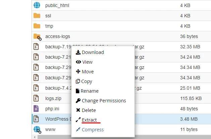Click the 34.24 MB size cell
The height and width of the screenshot is (139, 211).
pyautogui.click(x=190, y=57)
